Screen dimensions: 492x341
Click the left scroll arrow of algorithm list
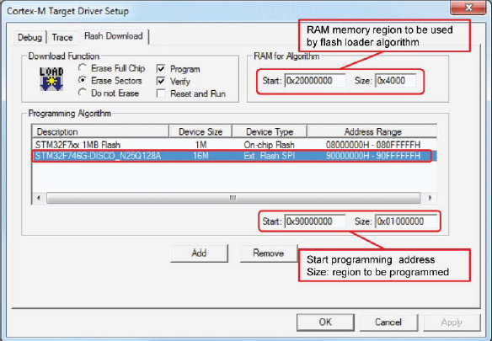(x=39, y=198)
